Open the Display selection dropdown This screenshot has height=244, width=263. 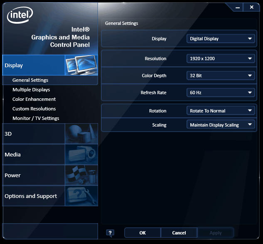[x=221, y=39]
